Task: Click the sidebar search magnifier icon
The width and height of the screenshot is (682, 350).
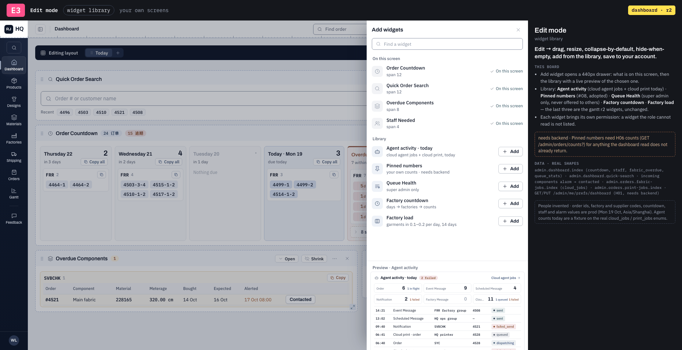Action: (14, 48)
